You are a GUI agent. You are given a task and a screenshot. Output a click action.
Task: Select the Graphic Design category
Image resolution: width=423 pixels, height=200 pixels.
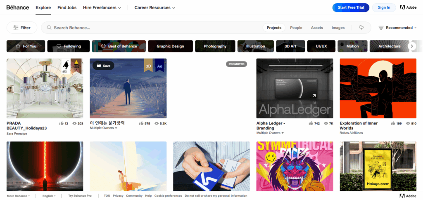point(170,46)
